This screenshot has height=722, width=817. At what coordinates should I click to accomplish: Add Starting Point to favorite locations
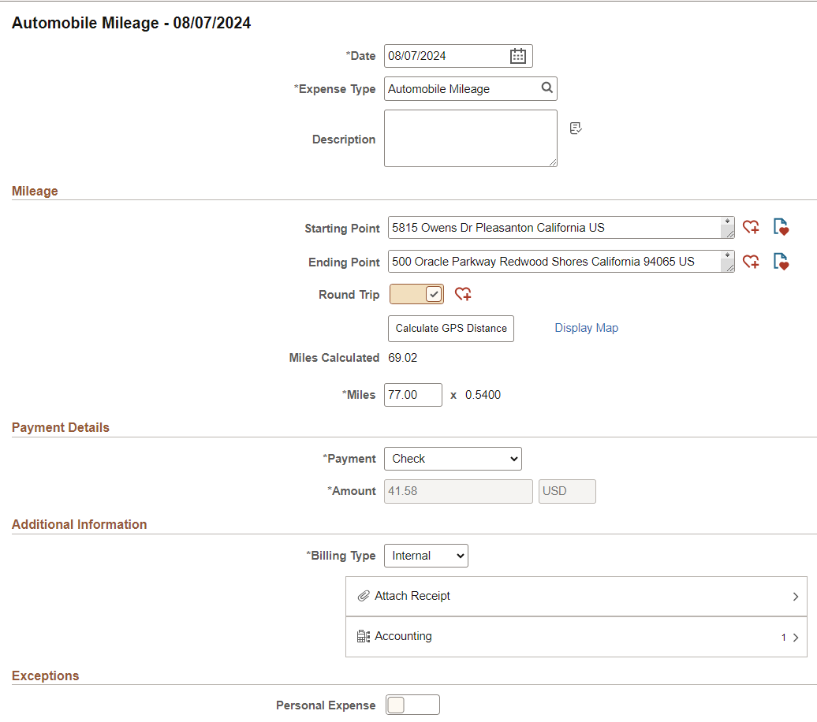pyautogui.click(x=750, y=227)
